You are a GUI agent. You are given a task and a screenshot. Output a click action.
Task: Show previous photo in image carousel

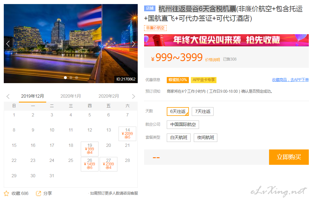click(x=8, y=44)
